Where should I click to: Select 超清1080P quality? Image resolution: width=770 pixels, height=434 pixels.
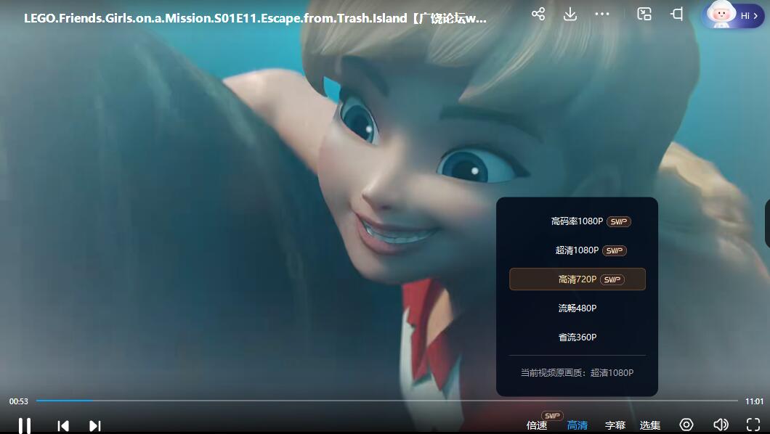pyautogui.click(x=577, y=250)
